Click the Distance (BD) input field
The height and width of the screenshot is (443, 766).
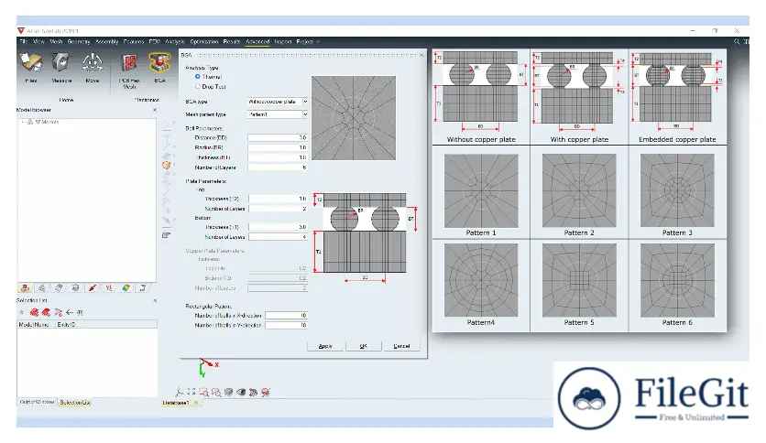click(278, 137)
